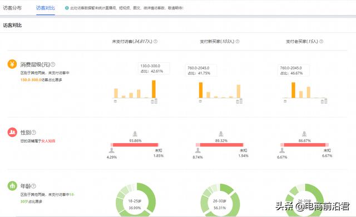The image size is (356, 217).
Task: Open help icon next to 支付新买家(103人)
Action: click(x=238, y=42)
